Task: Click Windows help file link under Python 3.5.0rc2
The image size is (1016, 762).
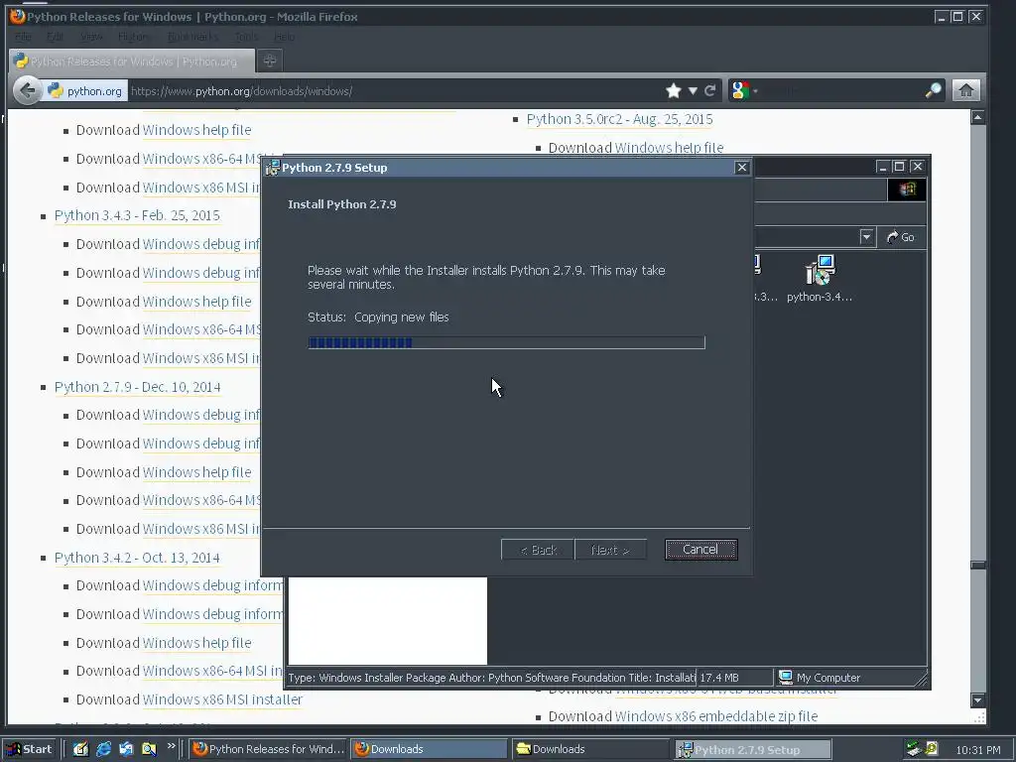Action: (669, 148)
